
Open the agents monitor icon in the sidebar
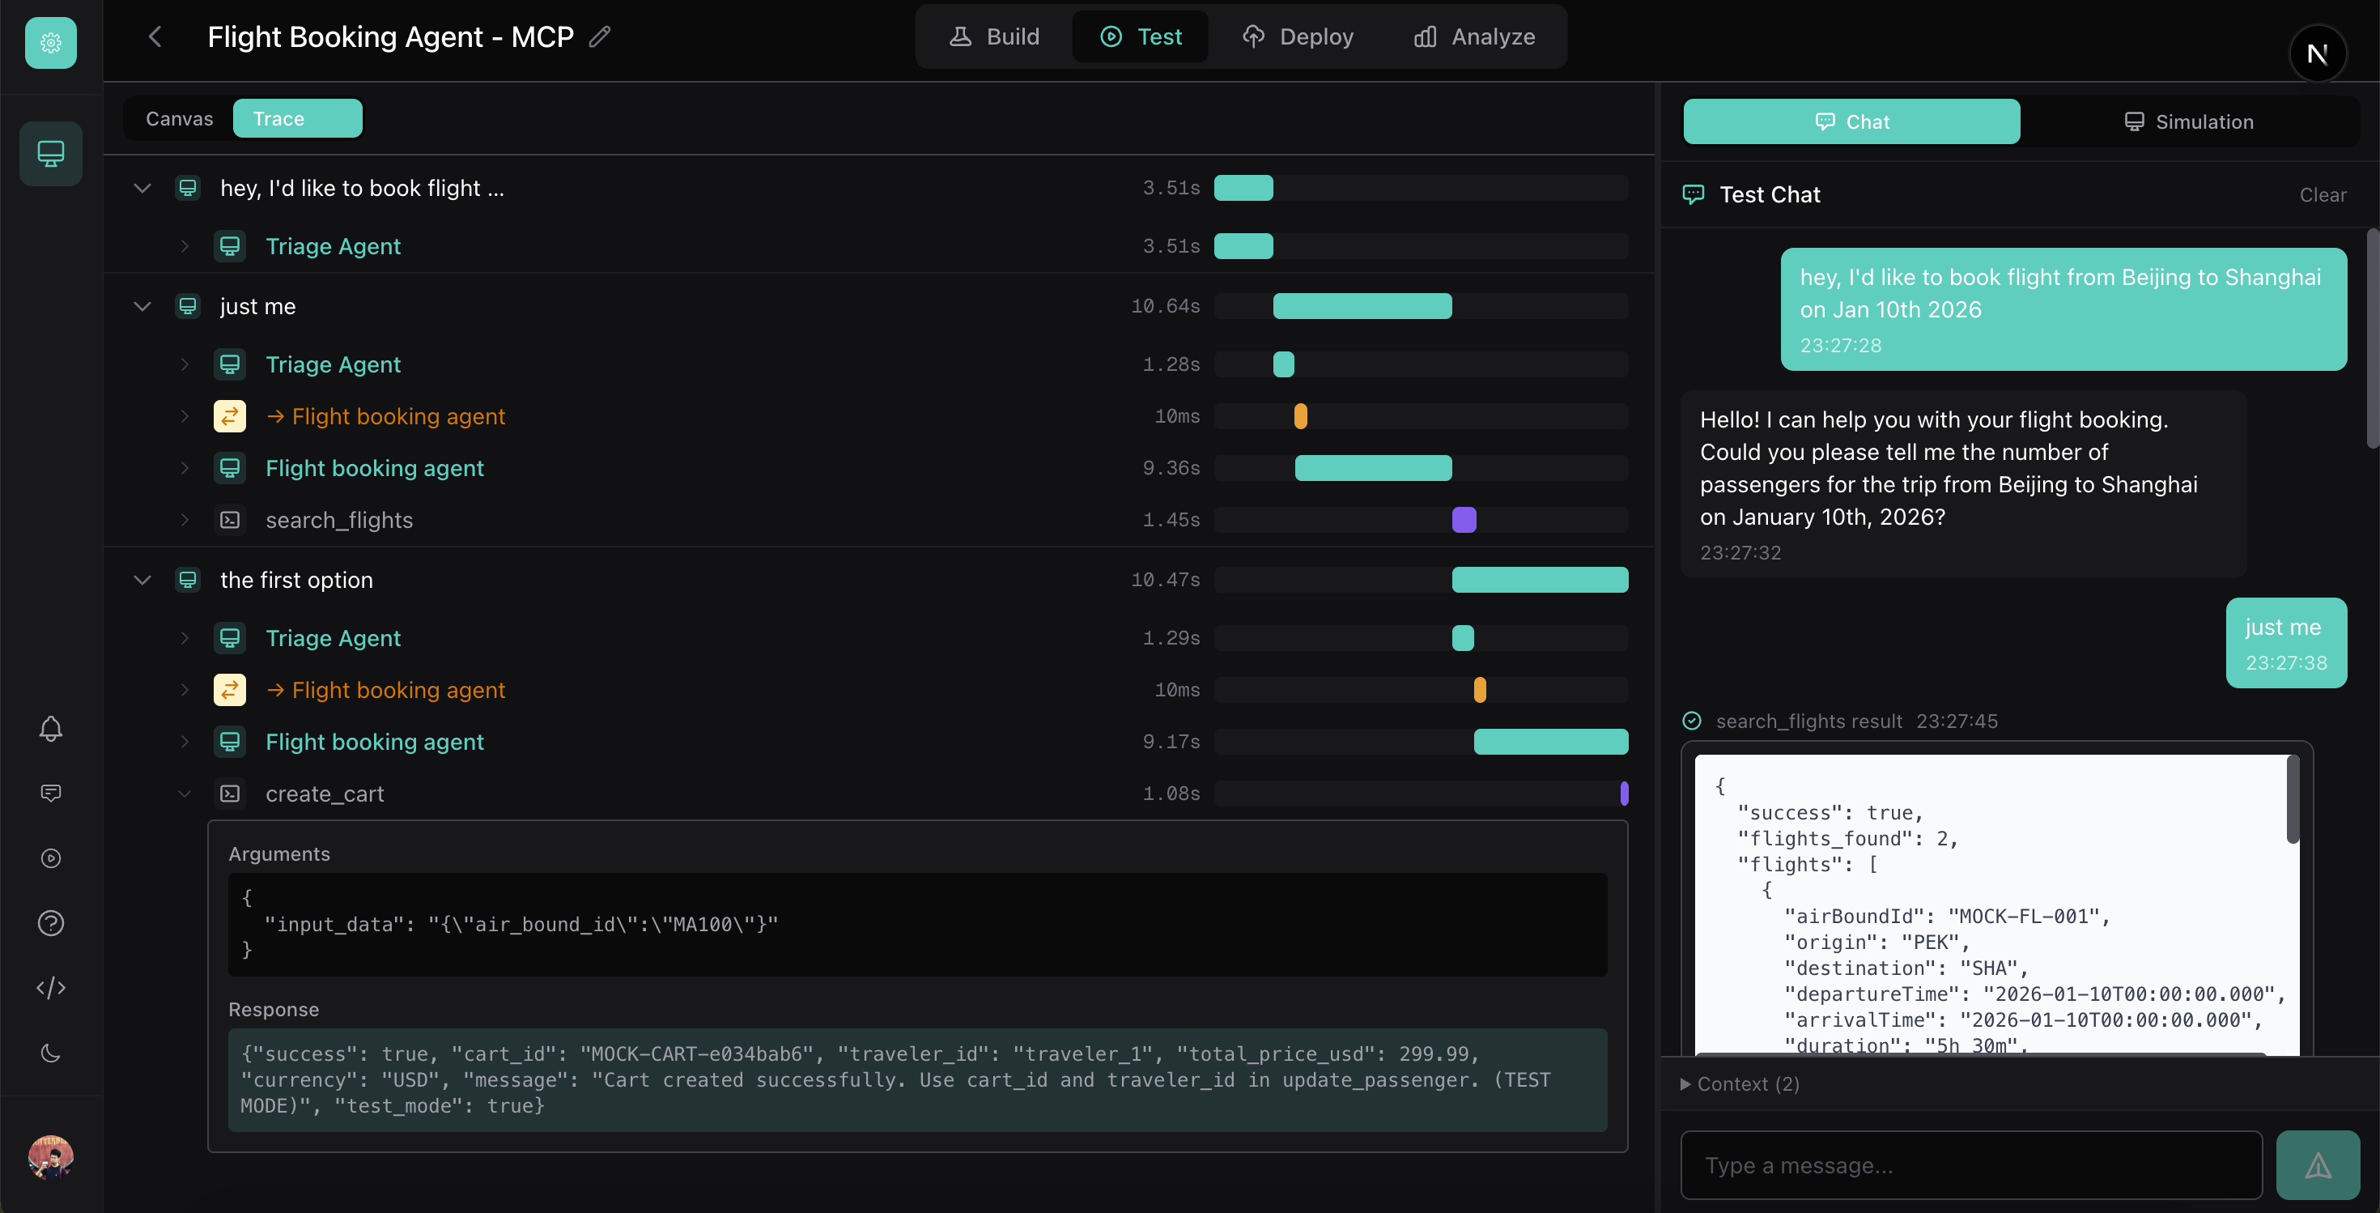tap(51, 153)
